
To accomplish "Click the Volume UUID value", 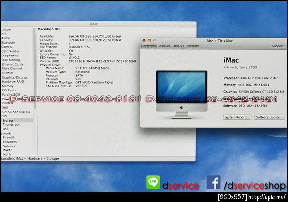I will click(x=102, y=61).
